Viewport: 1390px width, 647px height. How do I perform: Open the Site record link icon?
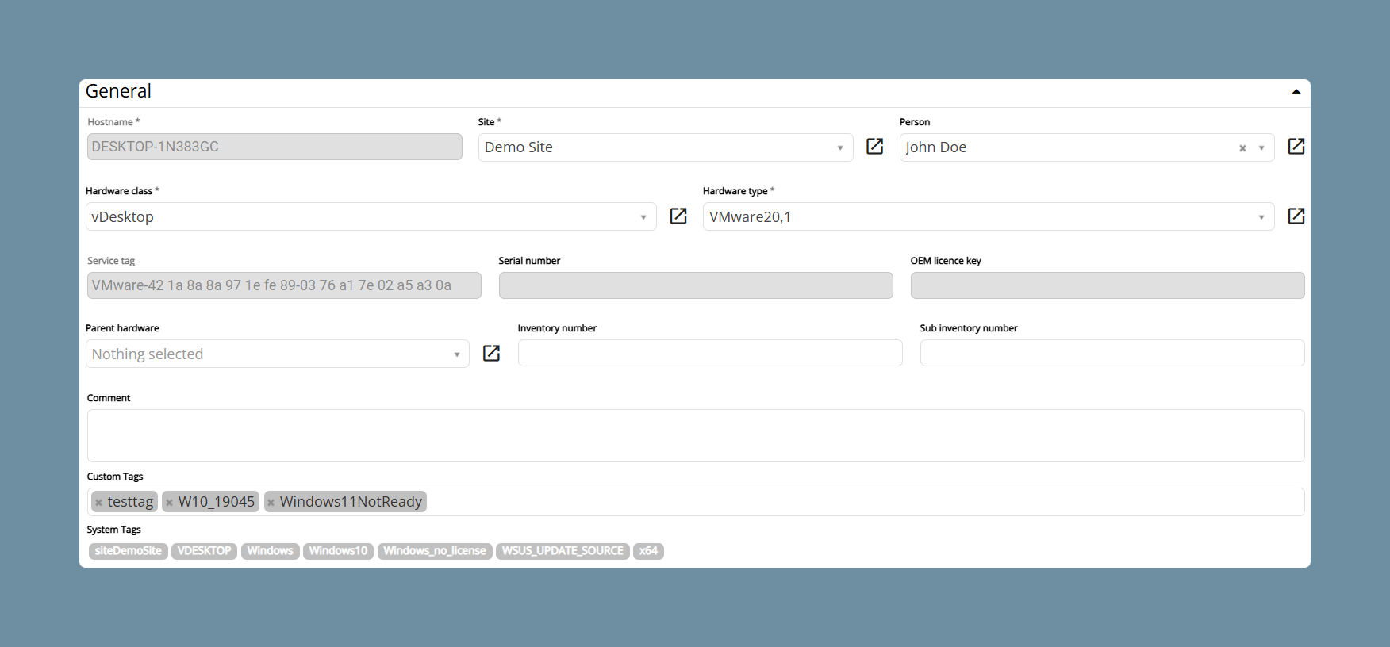tap(874, 147)
